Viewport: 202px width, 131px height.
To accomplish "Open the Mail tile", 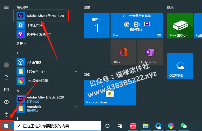I will pyautogui.click(x=137, y=26).
